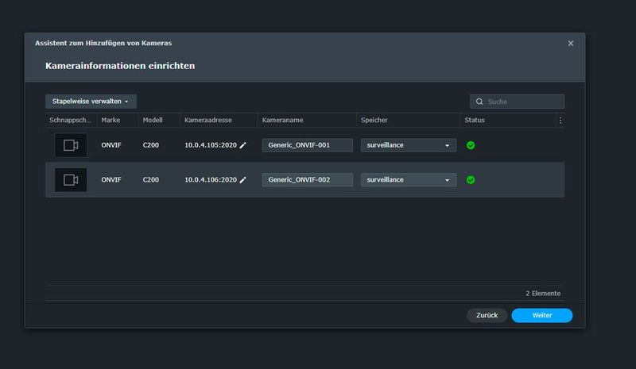Open the column options three-dot menu
Screen dimensions: 636x369
[x=560, y=121]
